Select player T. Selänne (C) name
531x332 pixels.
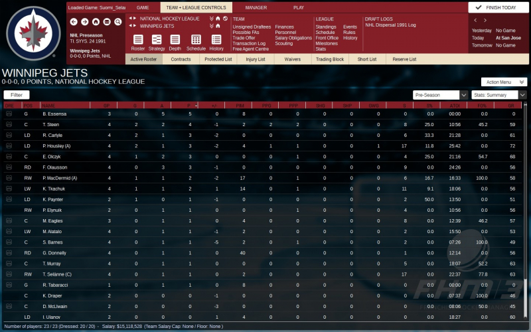tap(57, 274)
